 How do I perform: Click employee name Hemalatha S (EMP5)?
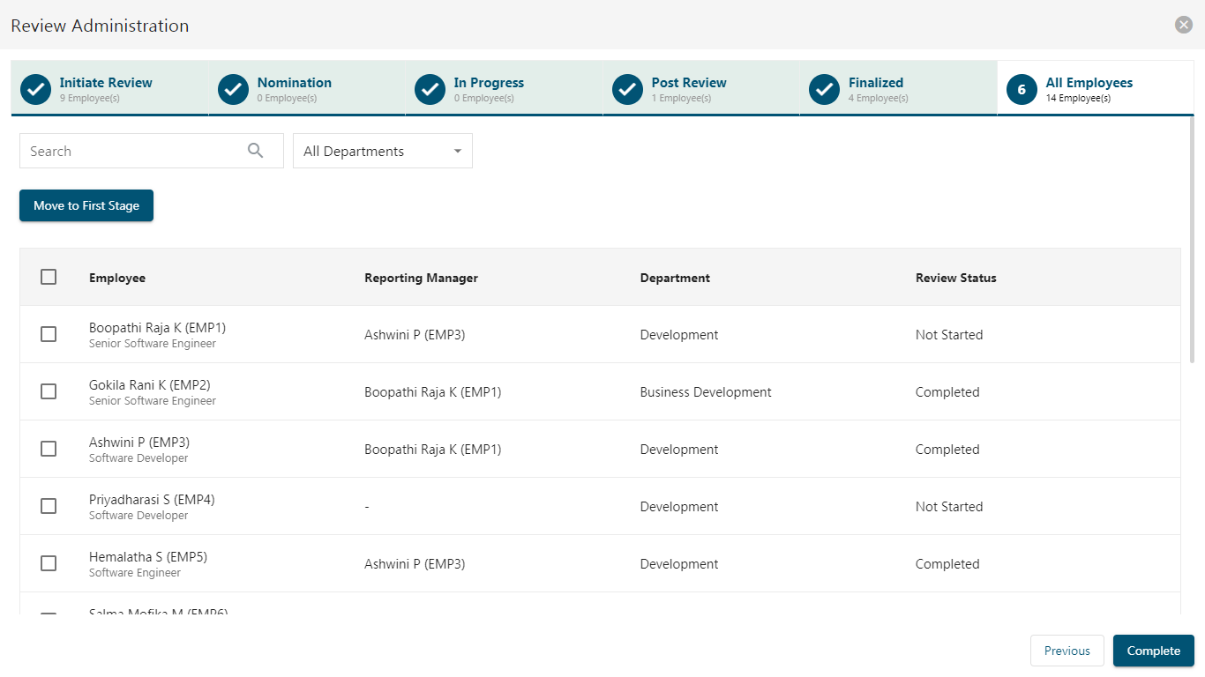point(148,557)
